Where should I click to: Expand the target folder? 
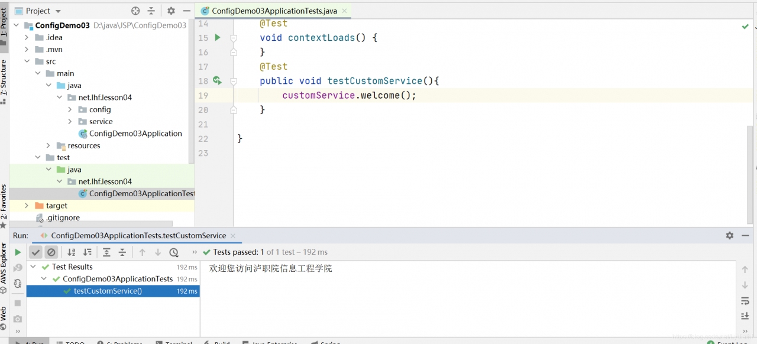[x=27, y=206]
